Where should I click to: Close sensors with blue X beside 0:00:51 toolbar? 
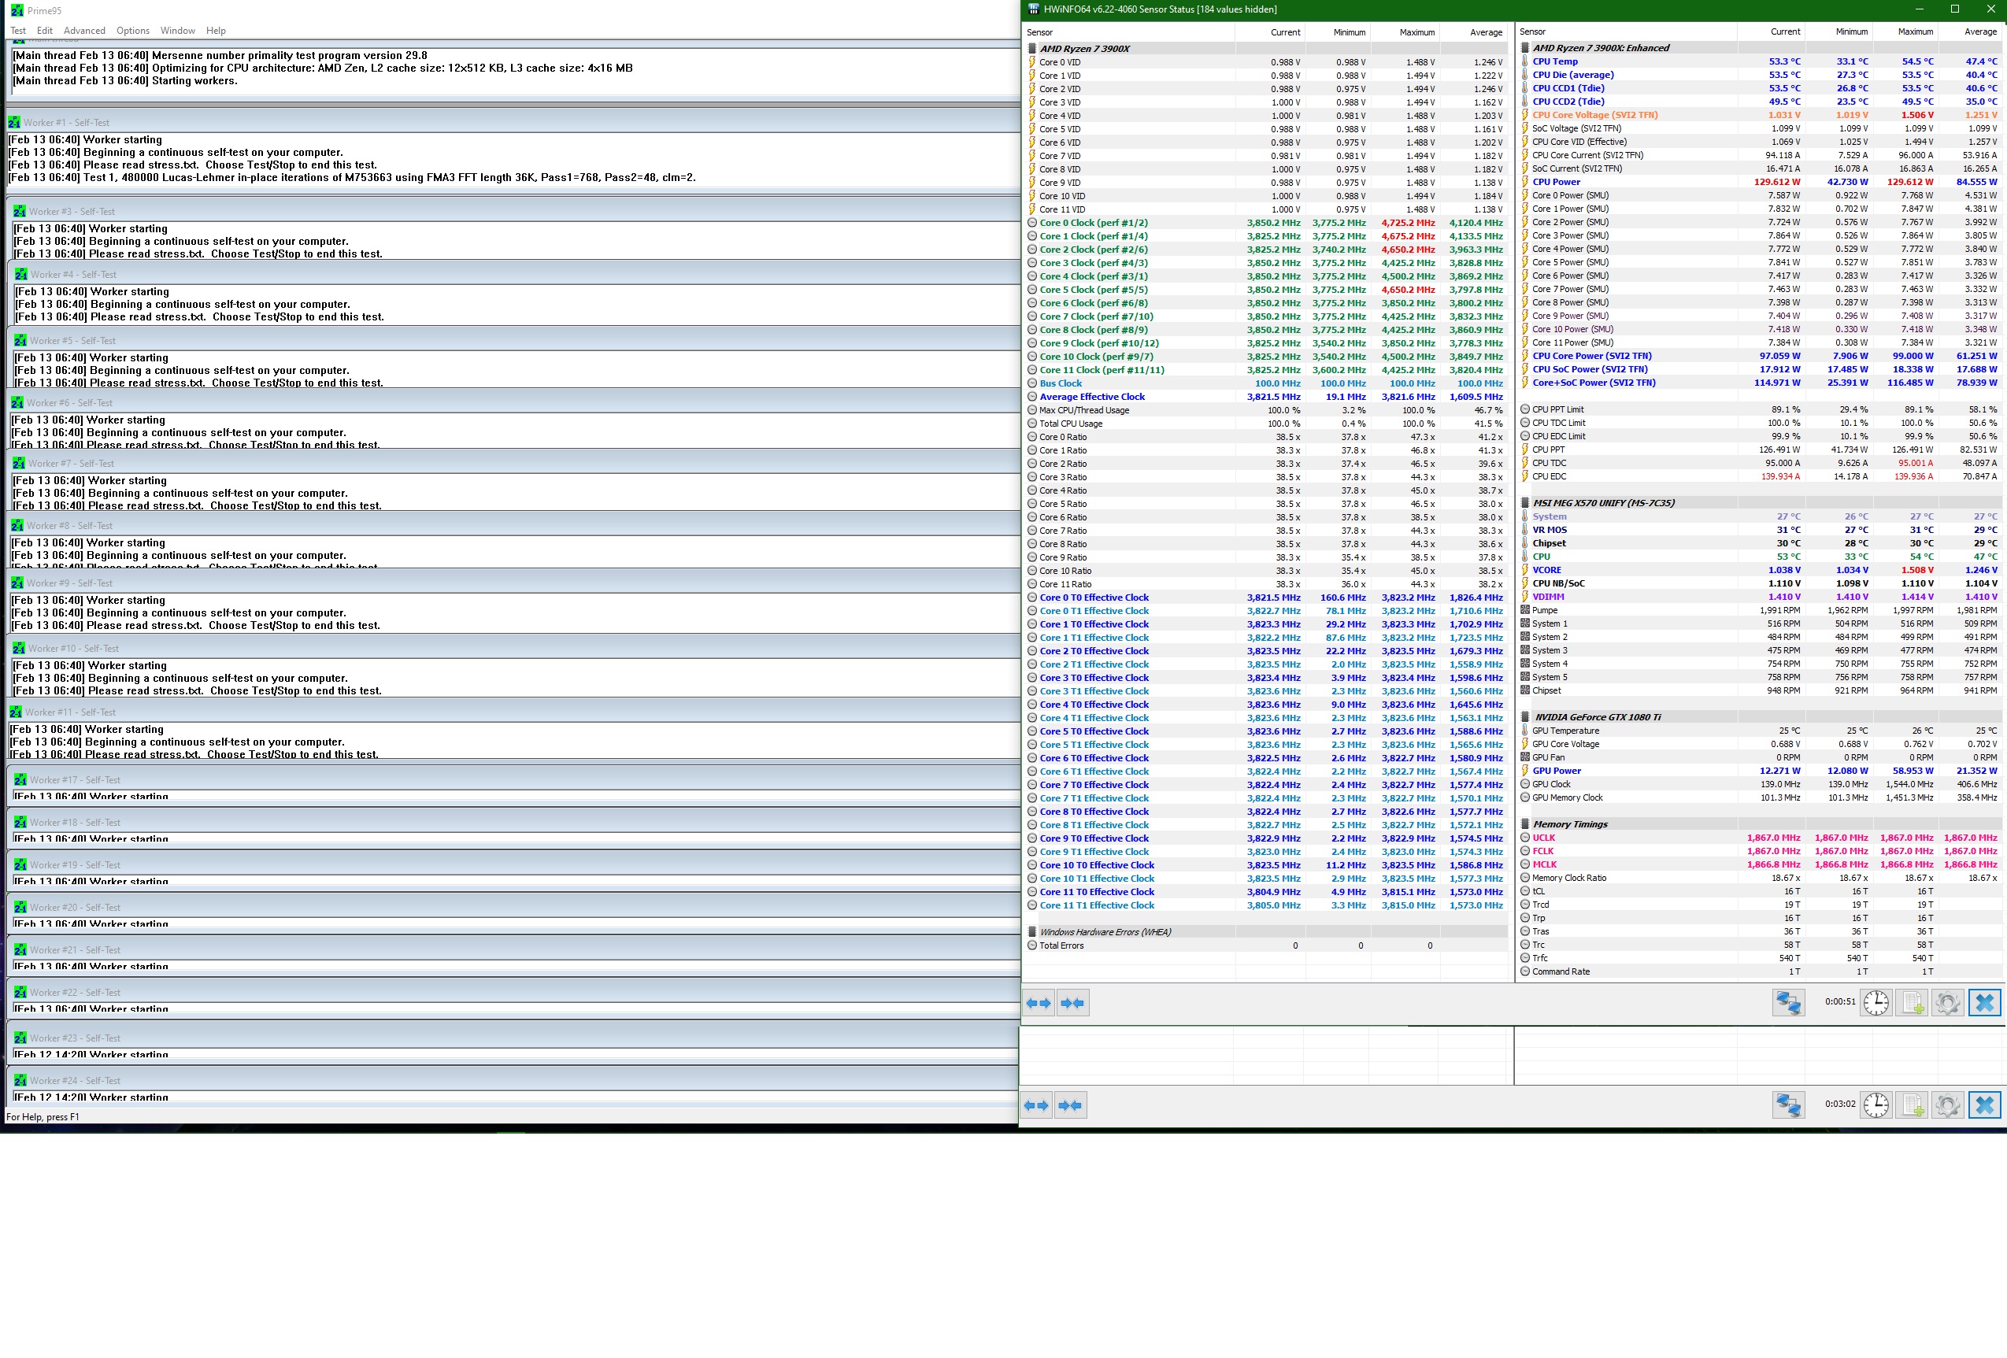1984,1002
